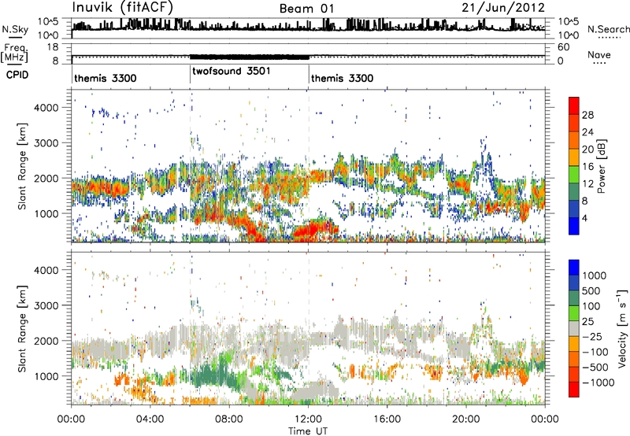This screenshot has height=436, width=630.
Task: Click the thick frequency band during twofsound period
Action: [249, 57]
